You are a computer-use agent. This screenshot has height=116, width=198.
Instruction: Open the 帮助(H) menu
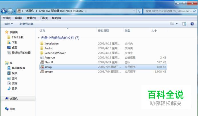coord(56,18)
